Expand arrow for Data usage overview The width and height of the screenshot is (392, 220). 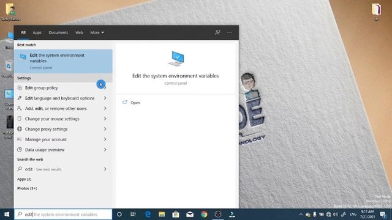[x=105, y=150]
